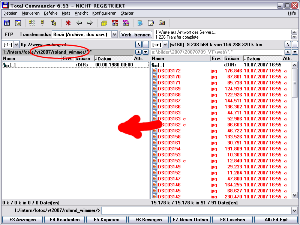Click the right panel vertical scrollbar thumb
The height and width of the screenshot is (225, 300).
(295, 83)
